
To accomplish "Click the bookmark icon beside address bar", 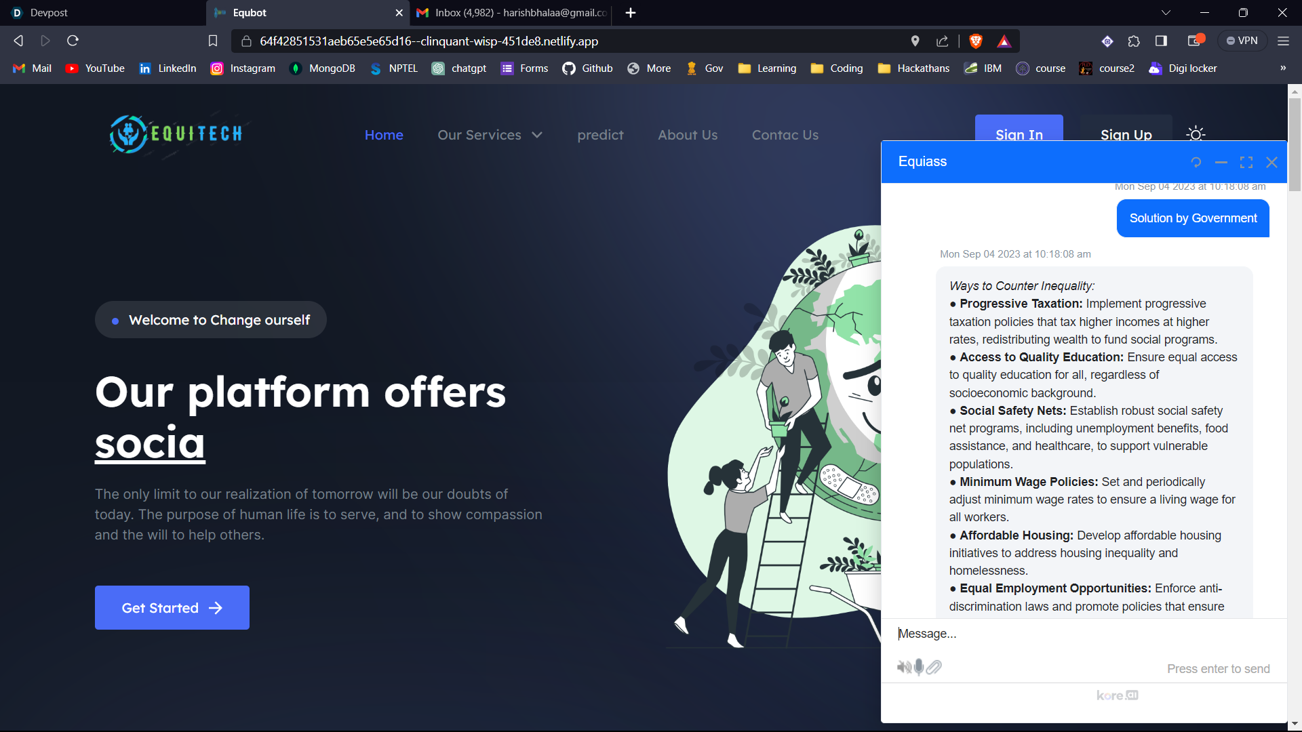I will (213, 41).
